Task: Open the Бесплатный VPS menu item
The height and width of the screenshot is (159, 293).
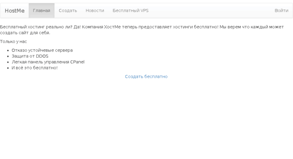Action: pyautogui.click(x=130, y=11)
